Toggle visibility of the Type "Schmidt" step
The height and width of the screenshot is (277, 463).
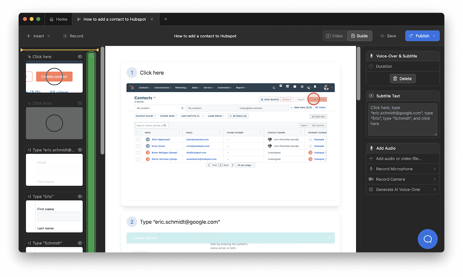(80, 243)
